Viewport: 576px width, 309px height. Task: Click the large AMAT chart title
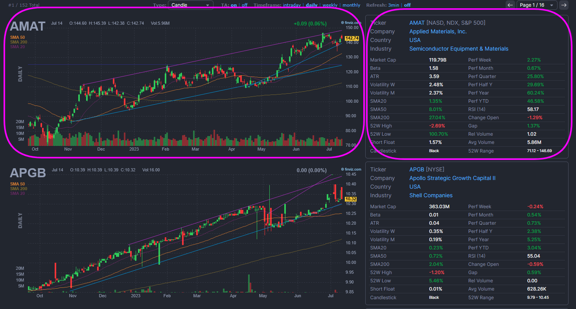28,26
